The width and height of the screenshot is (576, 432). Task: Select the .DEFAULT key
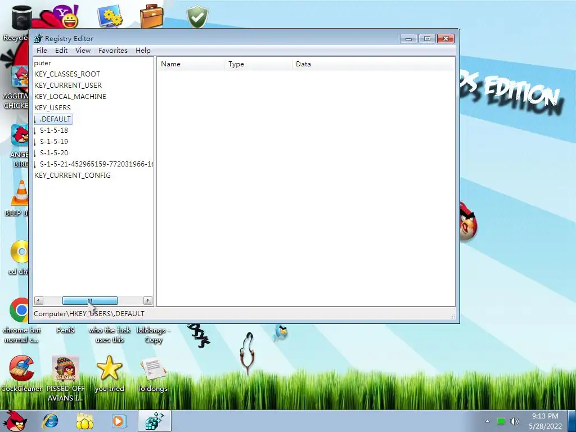pyautogui.click(x=55, y=119)
